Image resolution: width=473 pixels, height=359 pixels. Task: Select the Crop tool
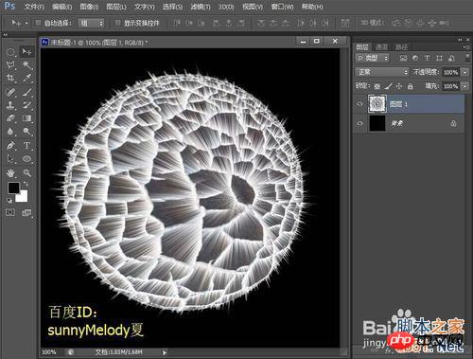(x=10, y=78)
